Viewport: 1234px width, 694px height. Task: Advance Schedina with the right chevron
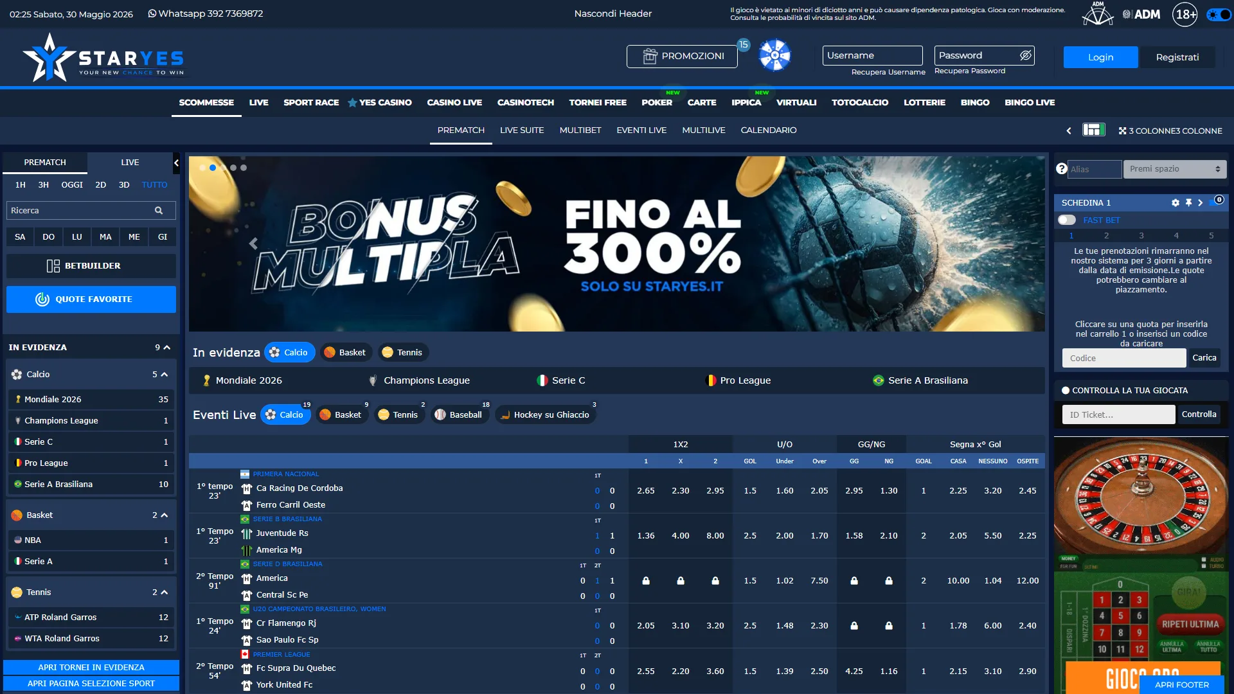[x=1200, y=202]
